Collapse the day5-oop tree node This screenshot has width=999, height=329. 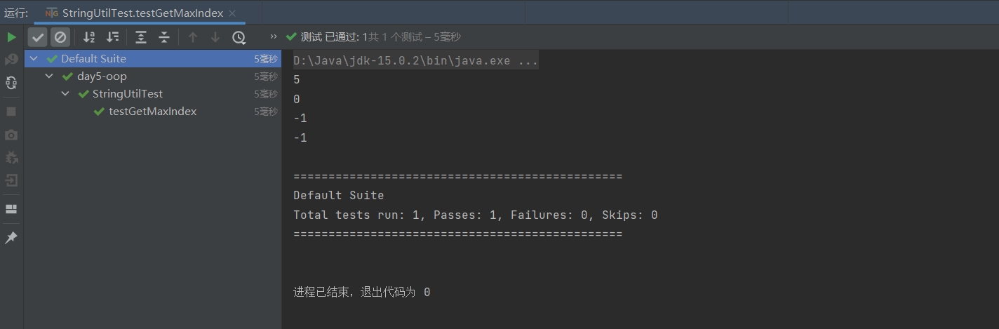[49, 76]
